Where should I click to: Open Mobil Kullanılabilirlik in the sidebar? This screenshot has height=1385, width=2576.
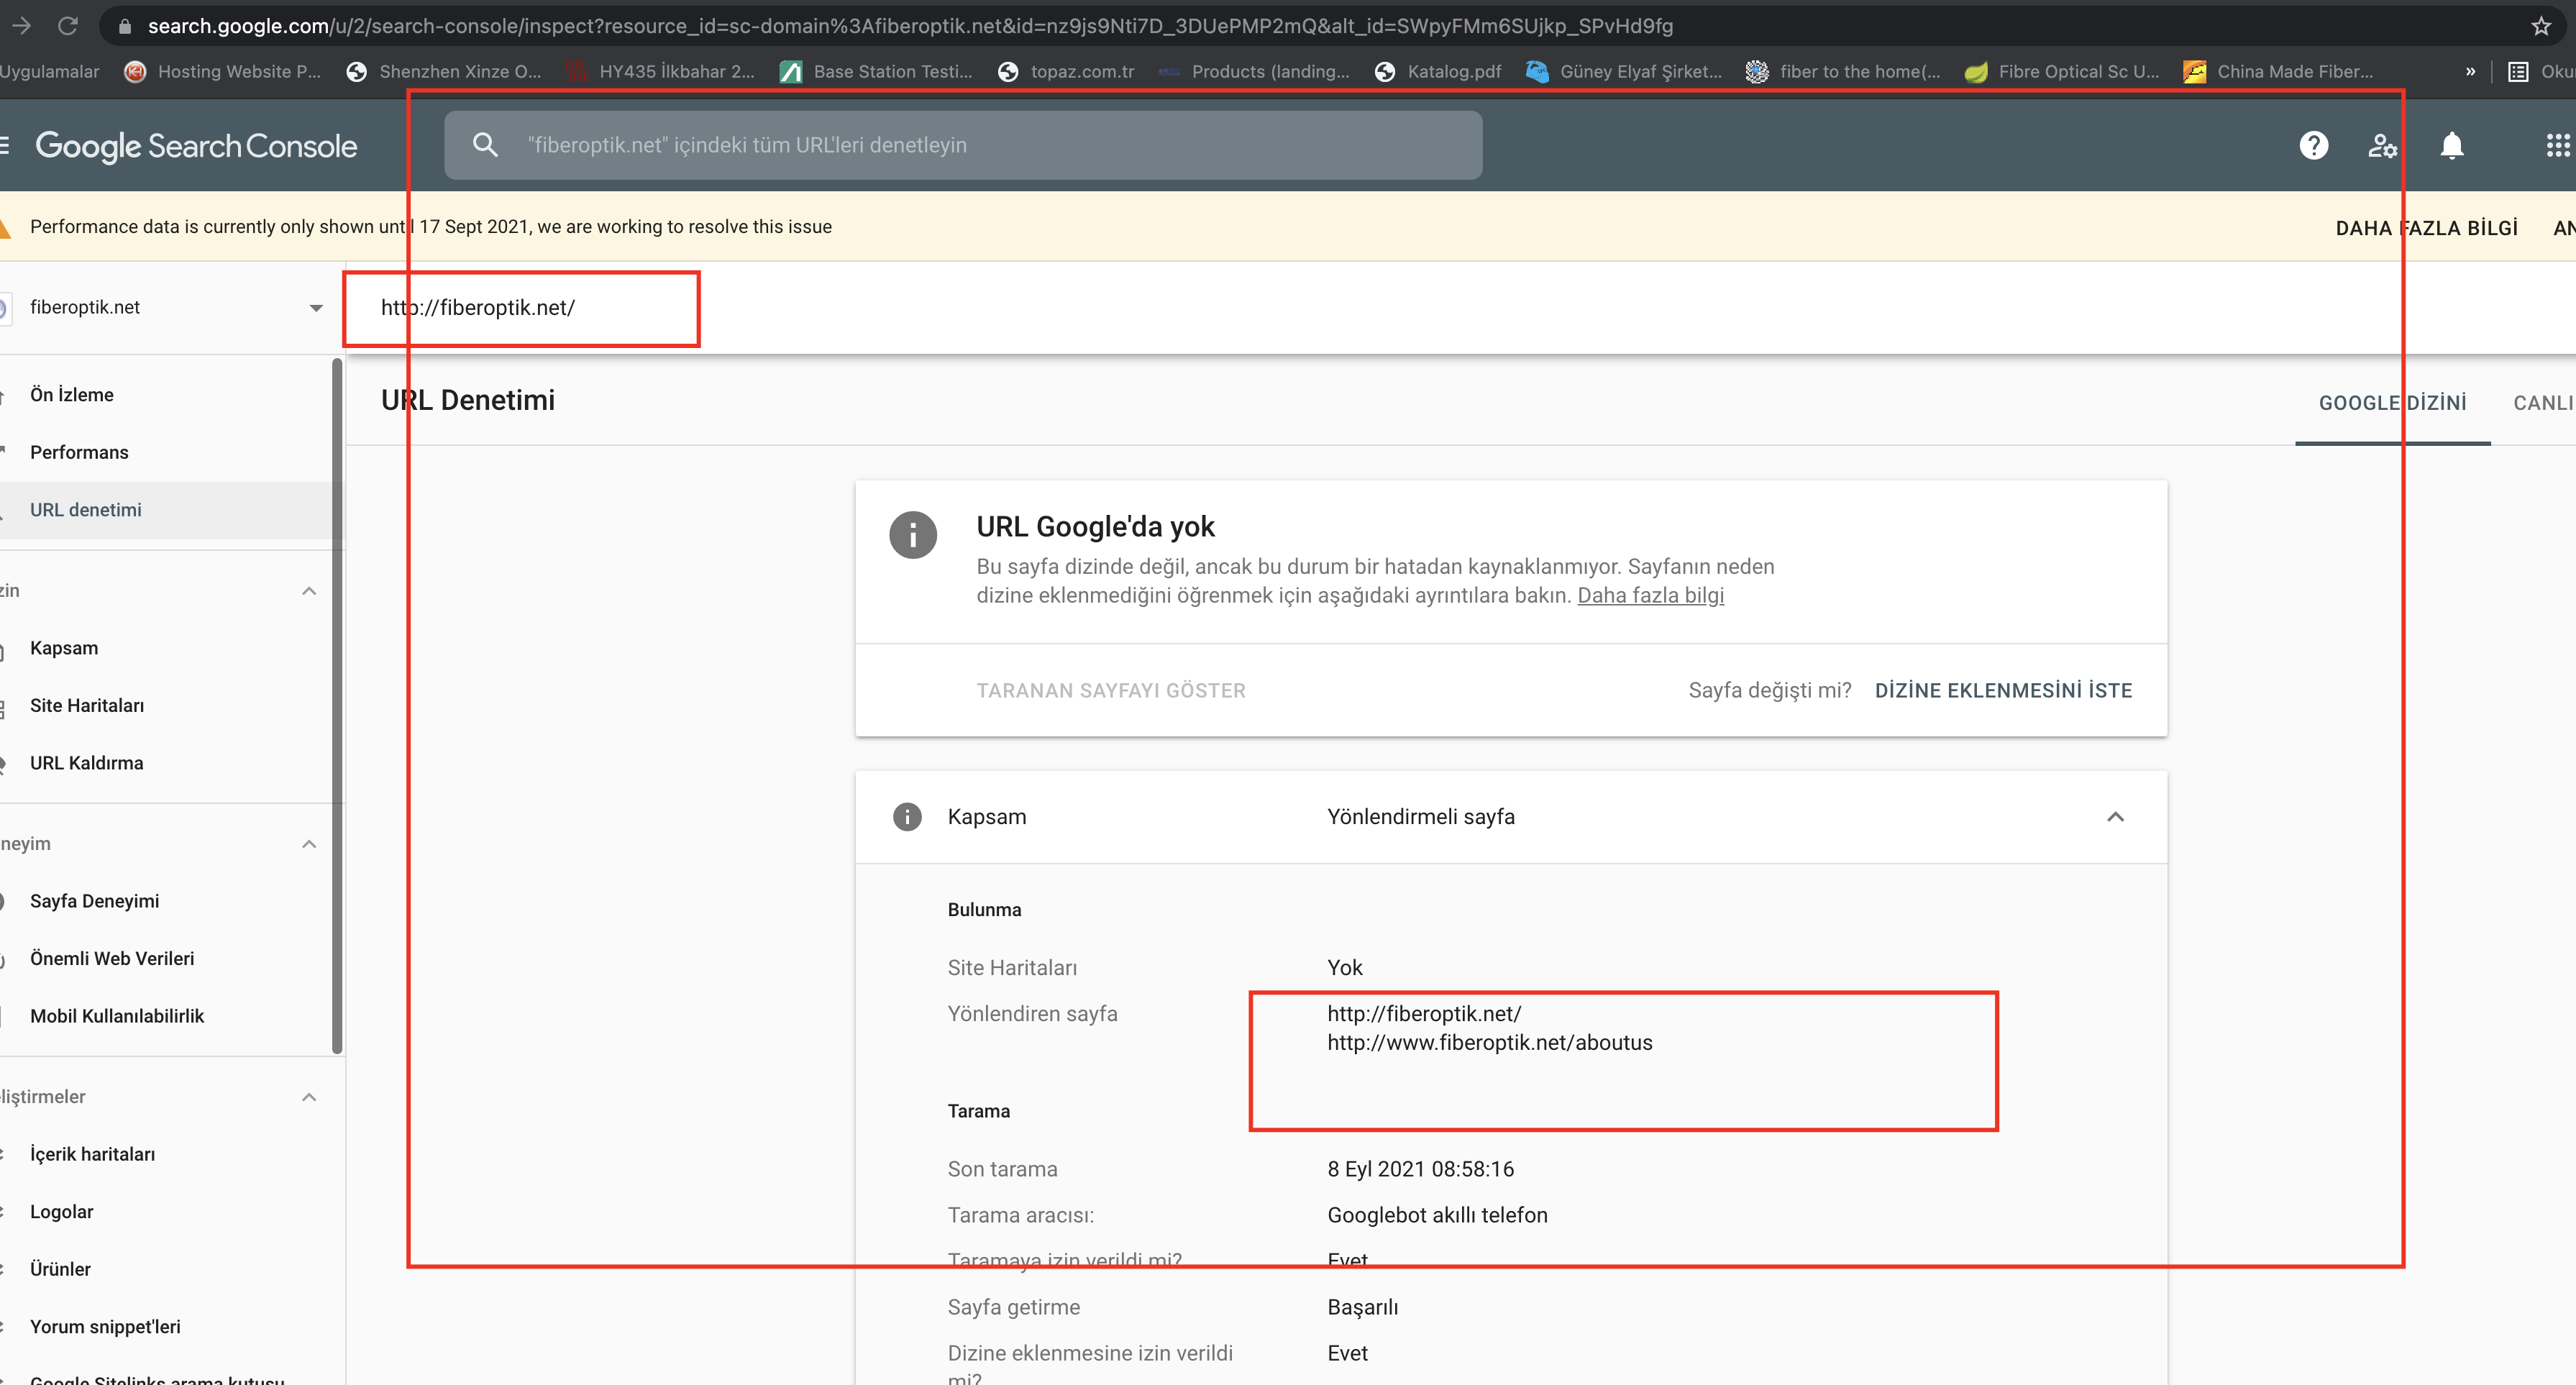click(x=117, y=1016)
